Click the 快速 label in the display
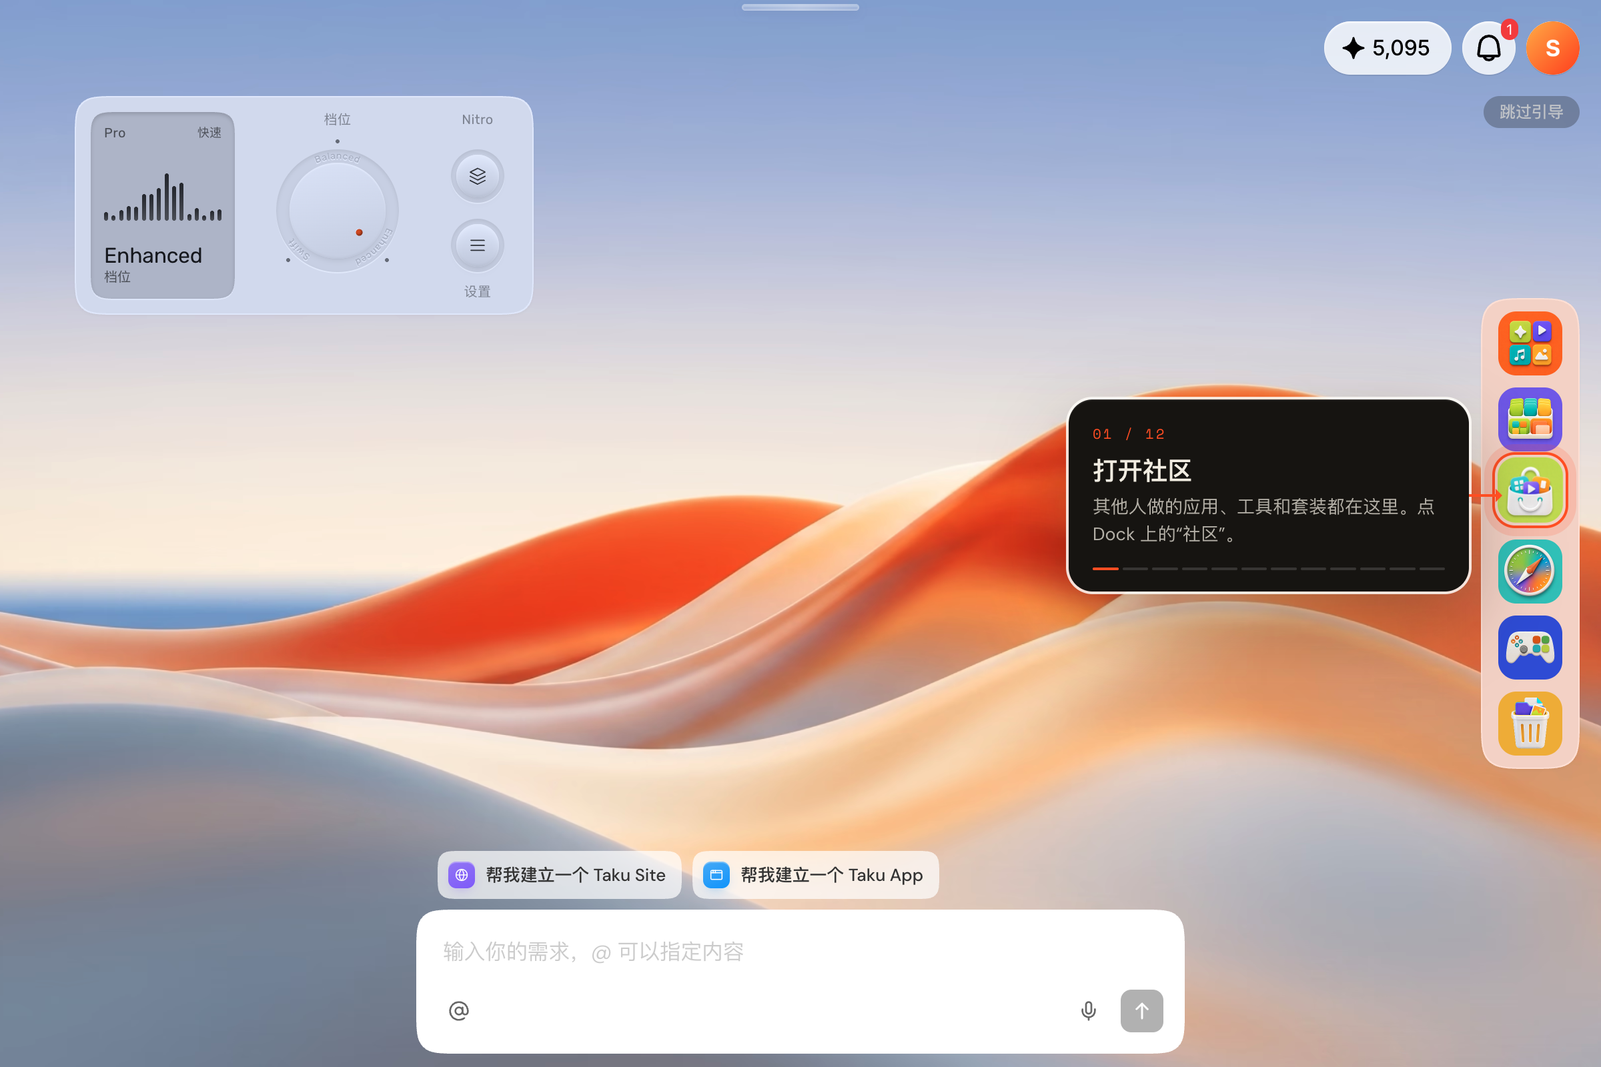 pyautogui.click(x=209, y=133)
